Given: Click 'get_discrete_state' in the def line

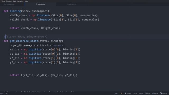Looking at the screenshot, I should click(x=24, y=41).
